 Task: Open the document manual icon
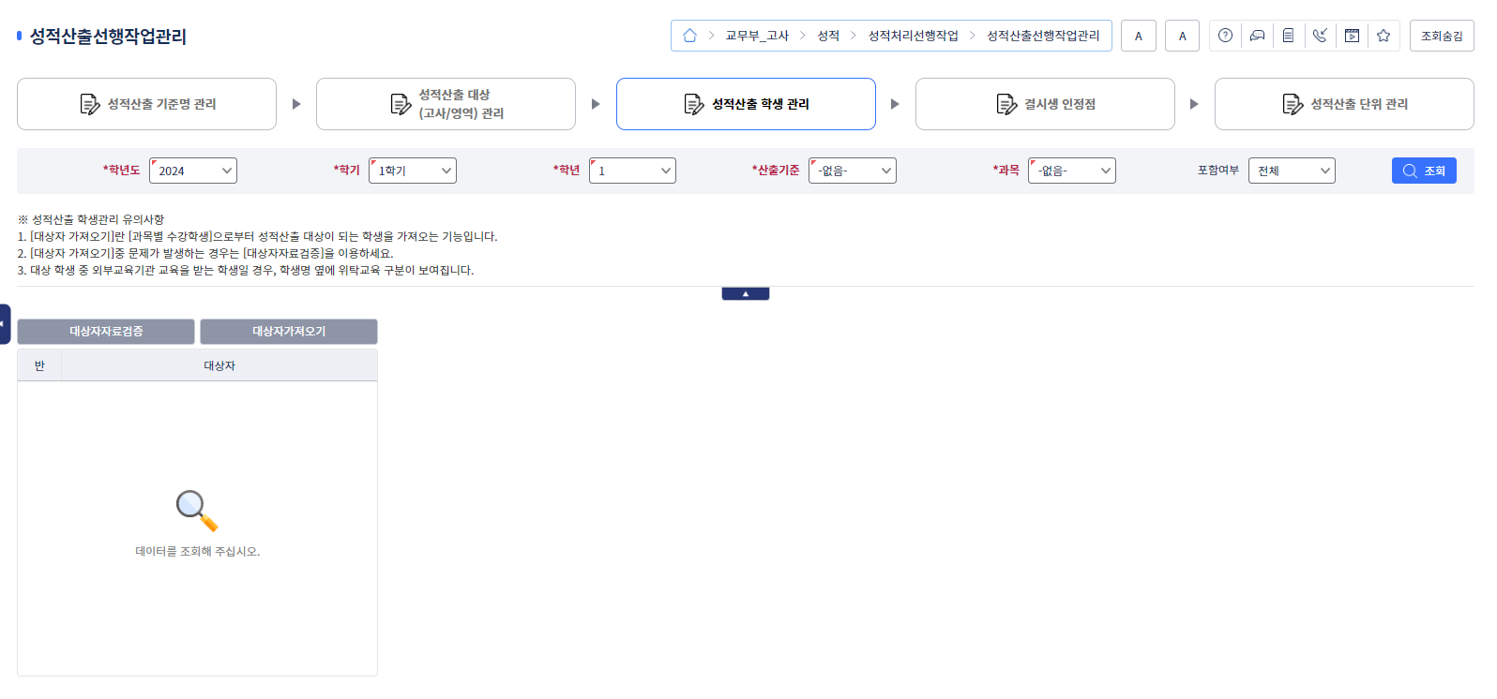[1288, 36]
